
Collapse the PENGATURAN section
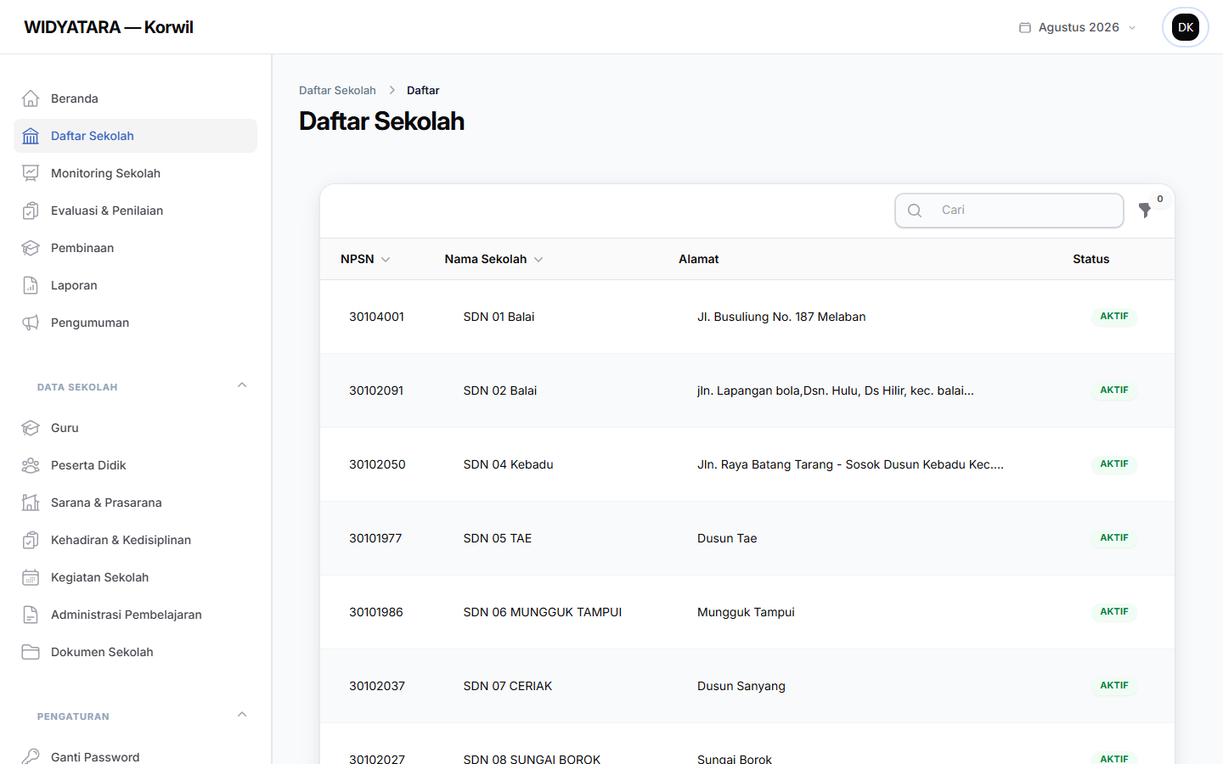[242, 715]
